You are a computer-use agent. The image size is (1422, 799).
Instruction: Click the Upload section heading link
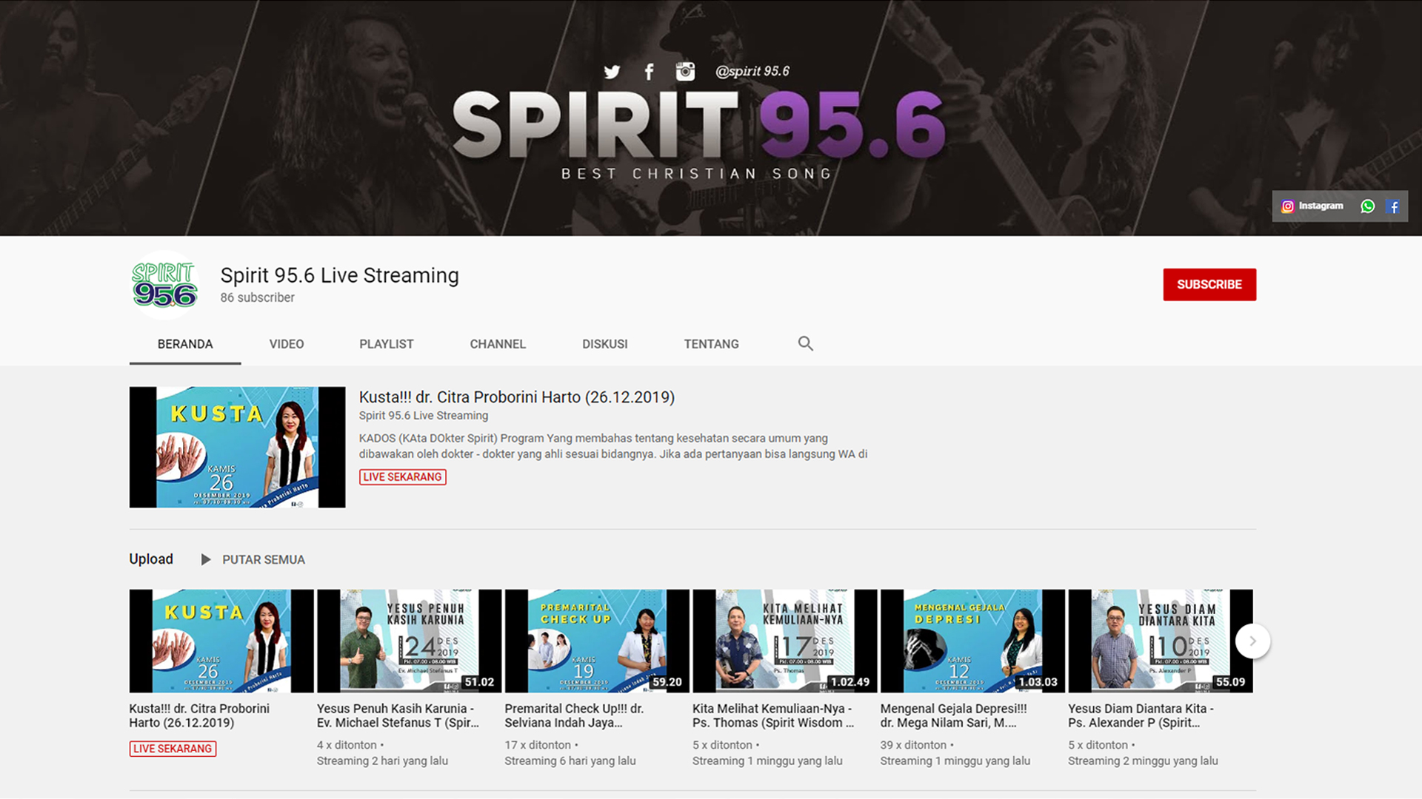tap(151, 559)
